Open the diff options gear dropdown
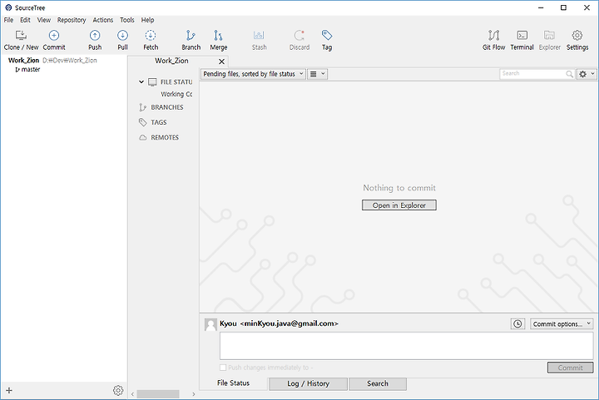The width and height of the screenshot is (599, 400). 586,74
